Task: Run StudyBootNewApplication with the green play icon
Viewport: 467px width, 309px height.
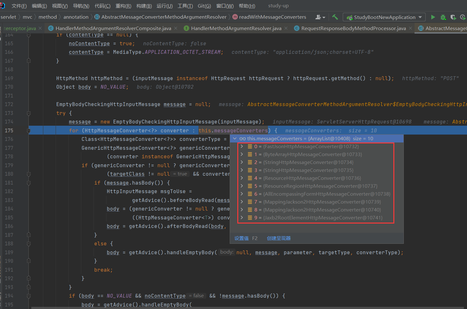Action: tap(433, 17)
